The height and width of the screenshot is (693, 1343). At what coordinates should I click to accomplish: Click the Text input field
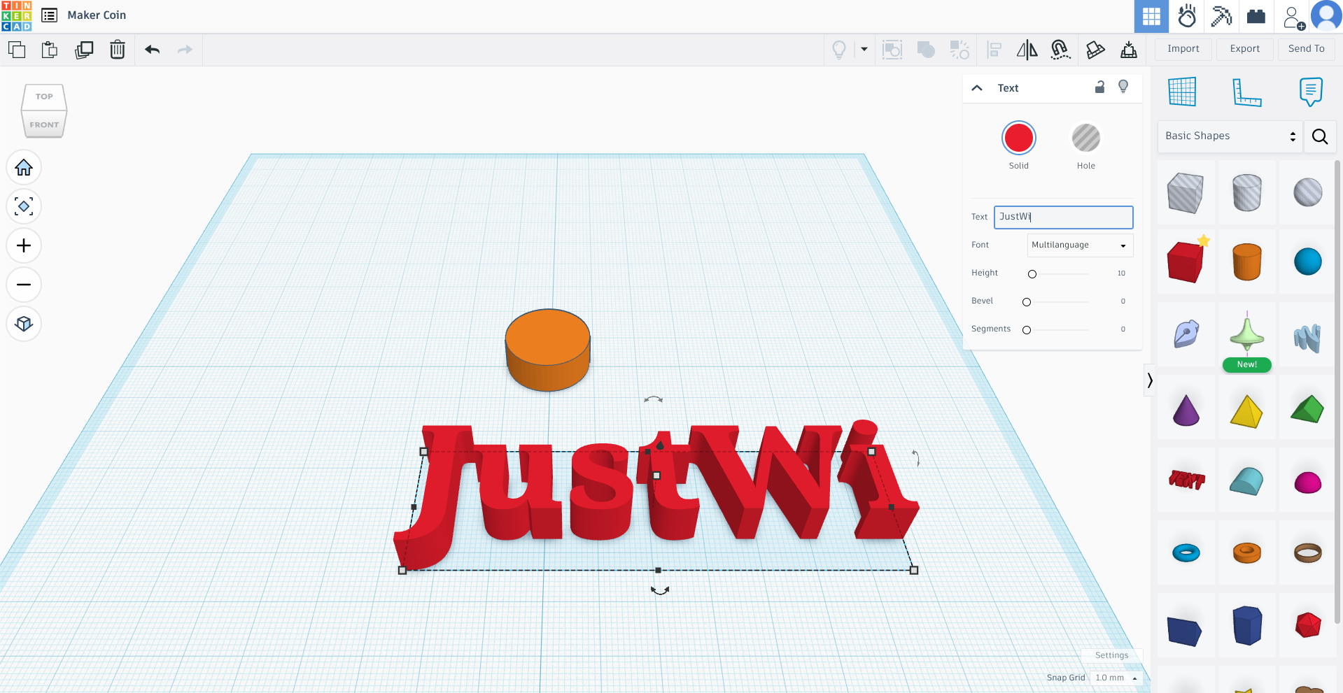click(x=1063, y=217)
